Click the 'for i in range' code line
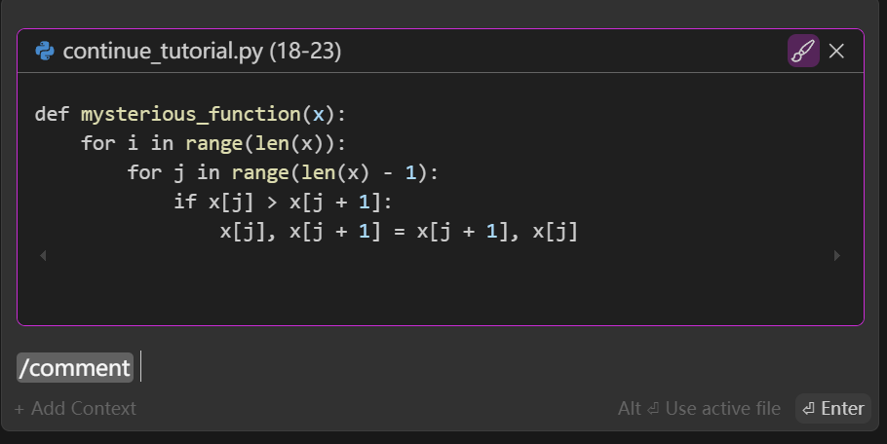Viewport: 887px width, 444px height. pos(213,143)
